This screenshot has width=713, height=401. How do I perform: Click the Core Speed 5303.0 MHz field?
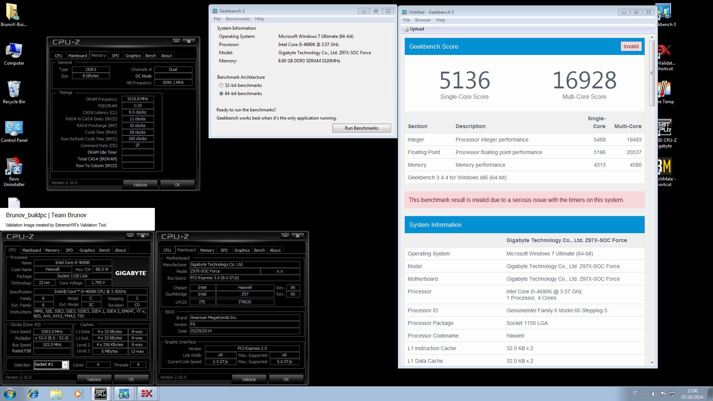[52, 332]
